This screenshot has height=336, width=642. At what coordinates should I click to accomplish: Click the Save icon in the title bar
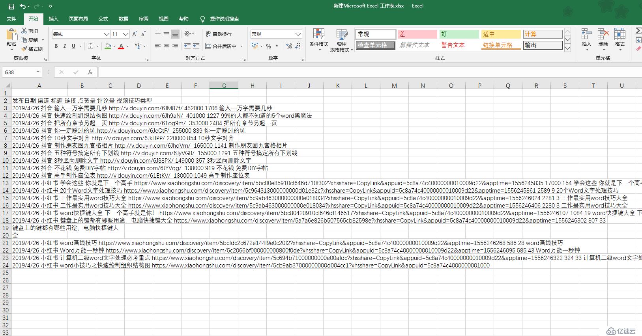[11, 6]
